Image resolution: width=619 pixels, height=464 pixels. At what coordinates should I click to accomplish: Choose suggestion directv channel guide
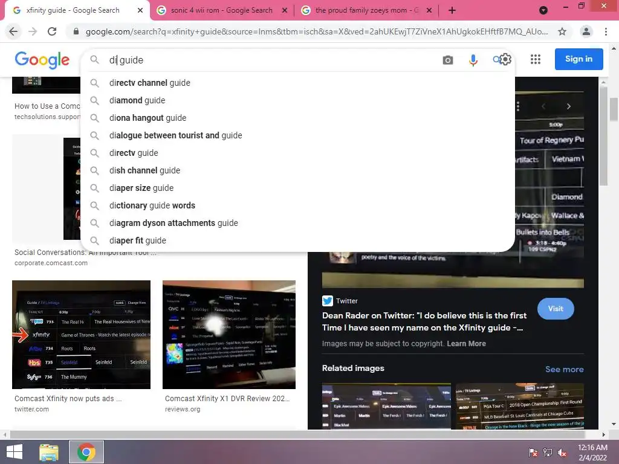click(x=297, y=83)
